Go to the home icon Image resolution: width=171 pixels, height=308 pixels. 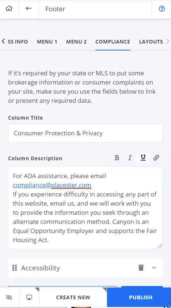[x=9, y=9]
